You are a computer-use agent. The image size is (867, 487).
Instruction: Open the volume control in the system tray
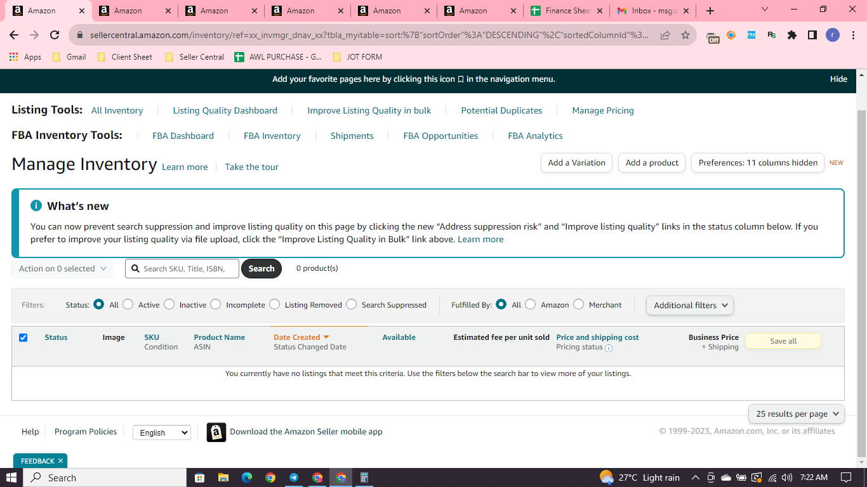(787, 477)
